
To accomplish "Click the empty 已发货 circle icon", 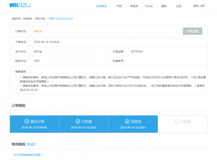I will [177, 121].
